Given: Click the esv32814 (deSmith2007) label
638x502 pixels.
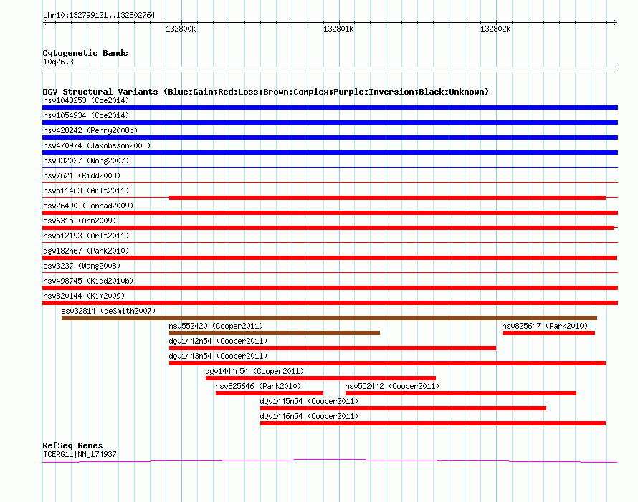Looking at the screenshot, I should (x=108, y=311).
